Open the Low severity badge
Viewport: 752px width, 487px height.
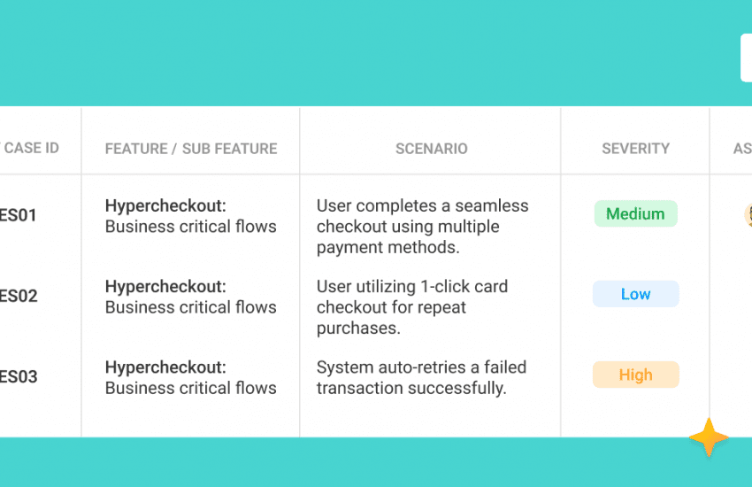(x=635, y=294)
